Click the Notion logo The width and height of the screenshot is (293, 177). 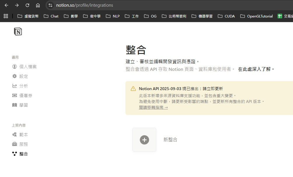(18, 31)
